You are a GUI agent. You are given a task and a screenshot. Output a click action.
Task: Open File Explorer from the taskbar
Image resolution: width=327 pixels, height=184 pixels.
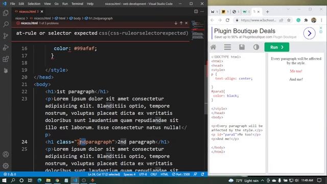[x=49, y=180]
